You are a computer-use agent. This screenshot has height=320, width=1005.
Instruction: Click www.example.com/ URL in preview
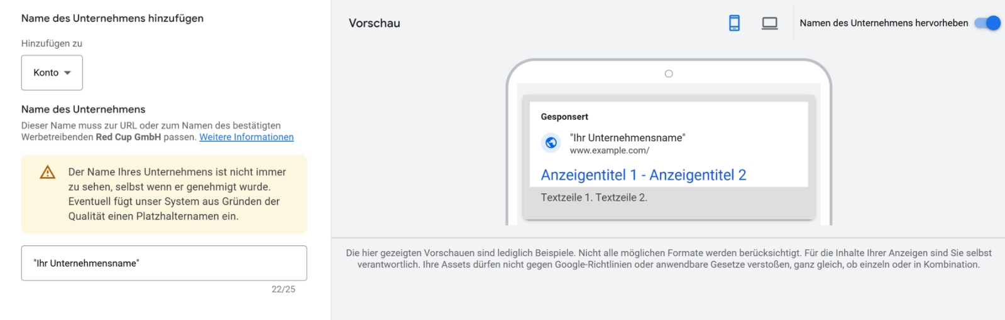[x=610, y=151]
